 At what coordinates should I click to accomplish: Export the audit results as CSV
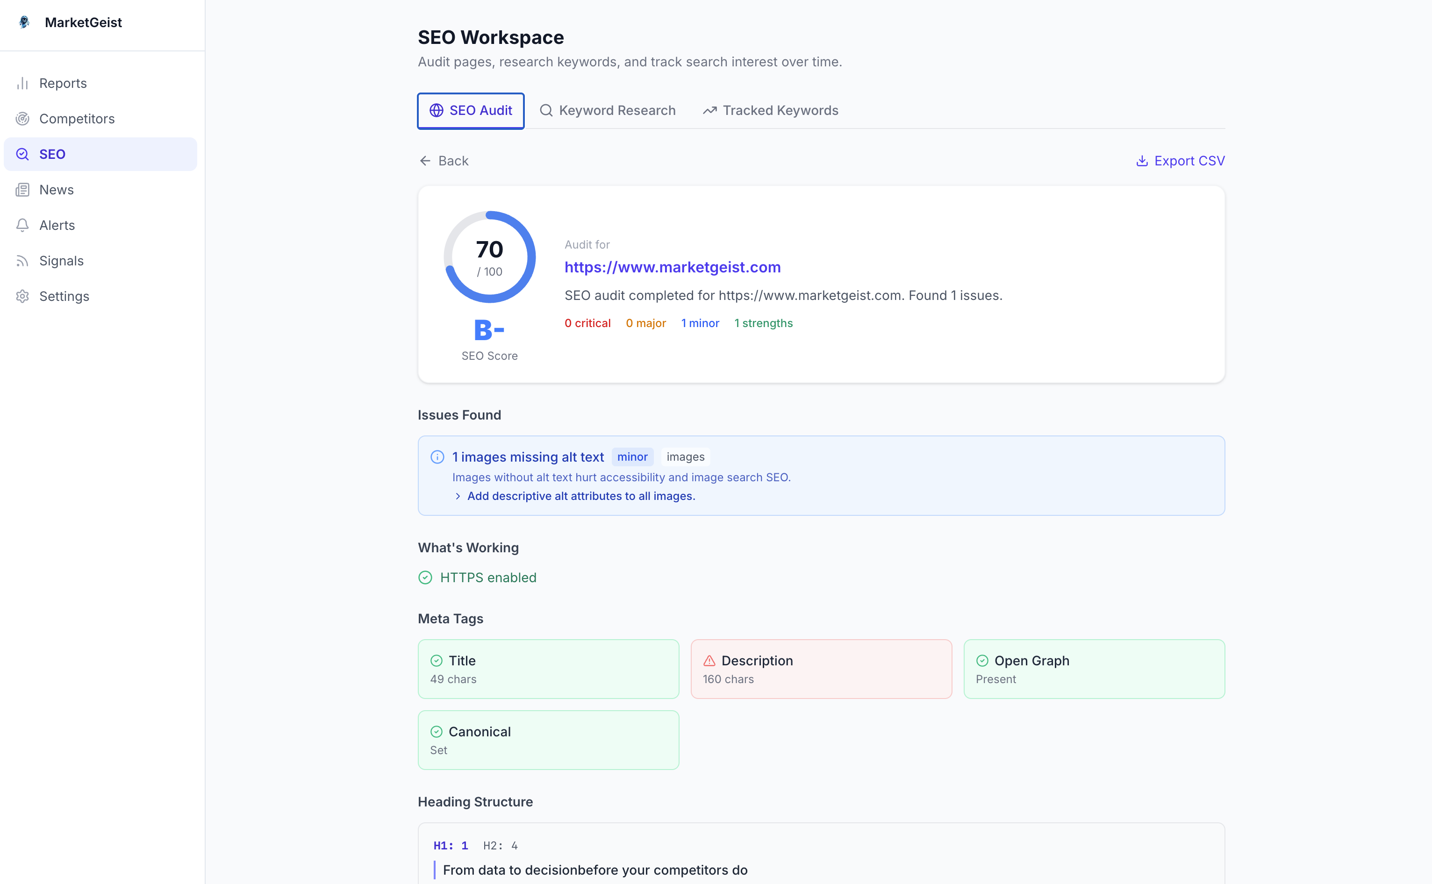tap(1180, 160)
